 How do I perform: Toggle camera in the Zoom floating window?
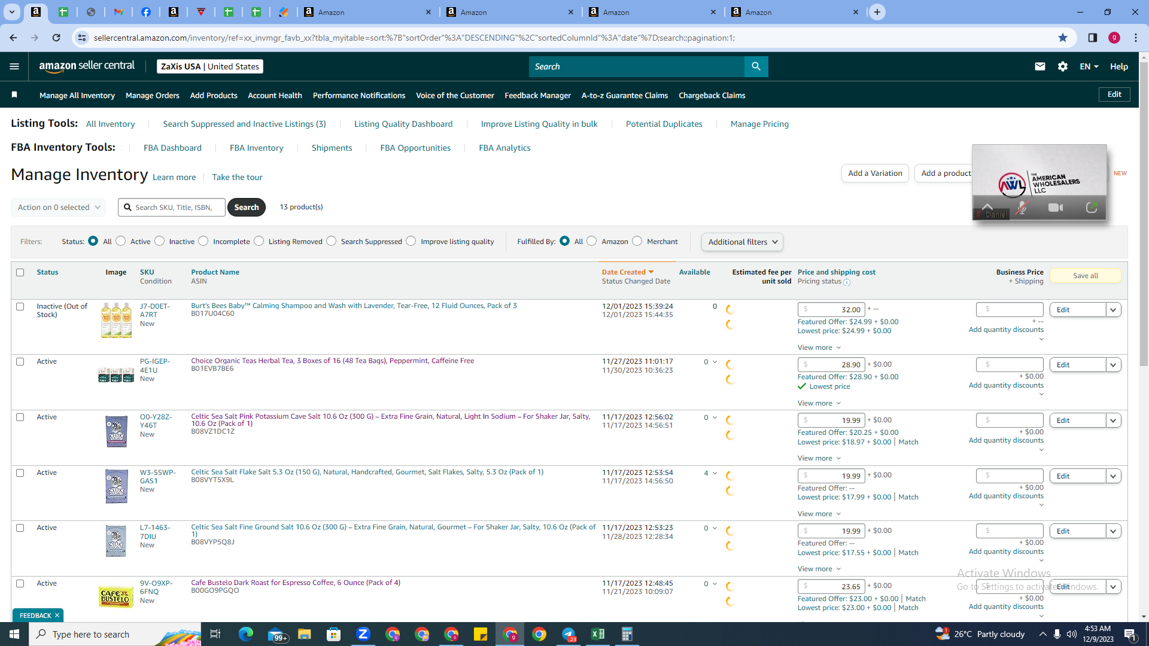(1056, 208)
